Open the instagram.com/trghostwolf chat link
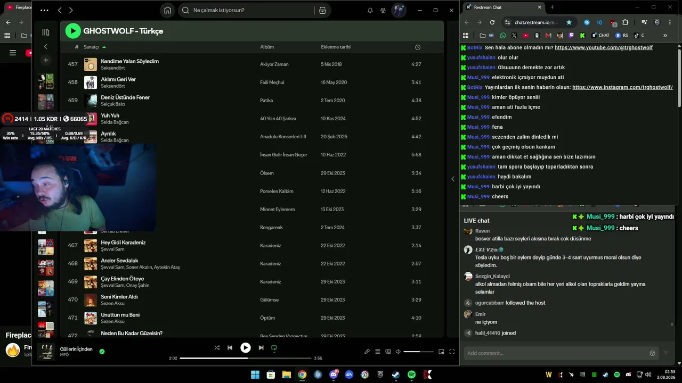The width and height of the screenshot is (682, 383). coord(622,87)
